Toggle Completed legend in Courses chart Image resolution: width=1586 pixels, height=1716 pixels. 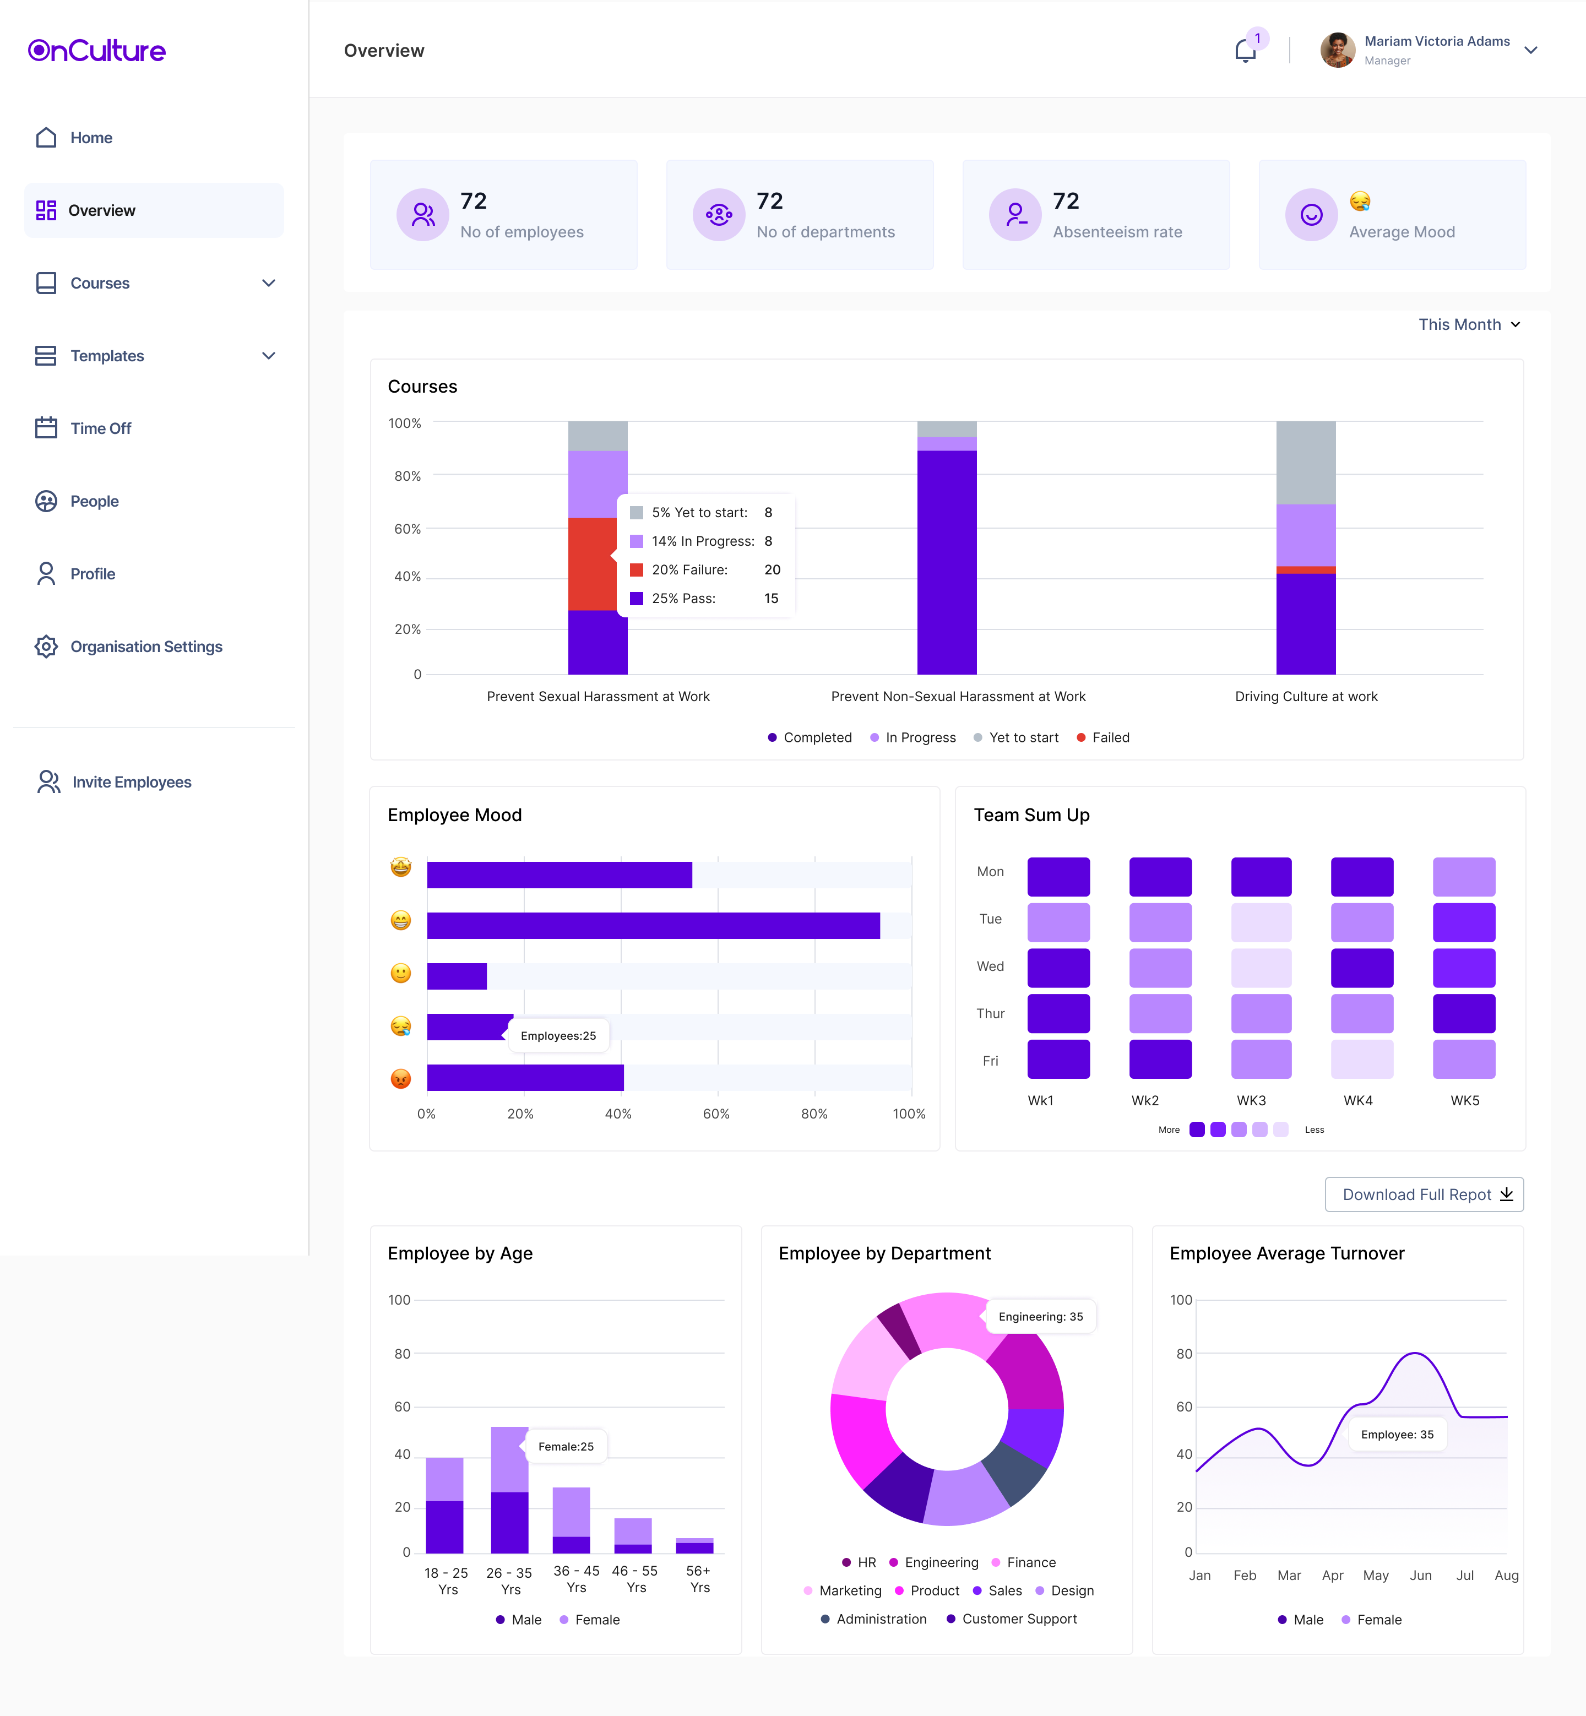click(810, 737)
